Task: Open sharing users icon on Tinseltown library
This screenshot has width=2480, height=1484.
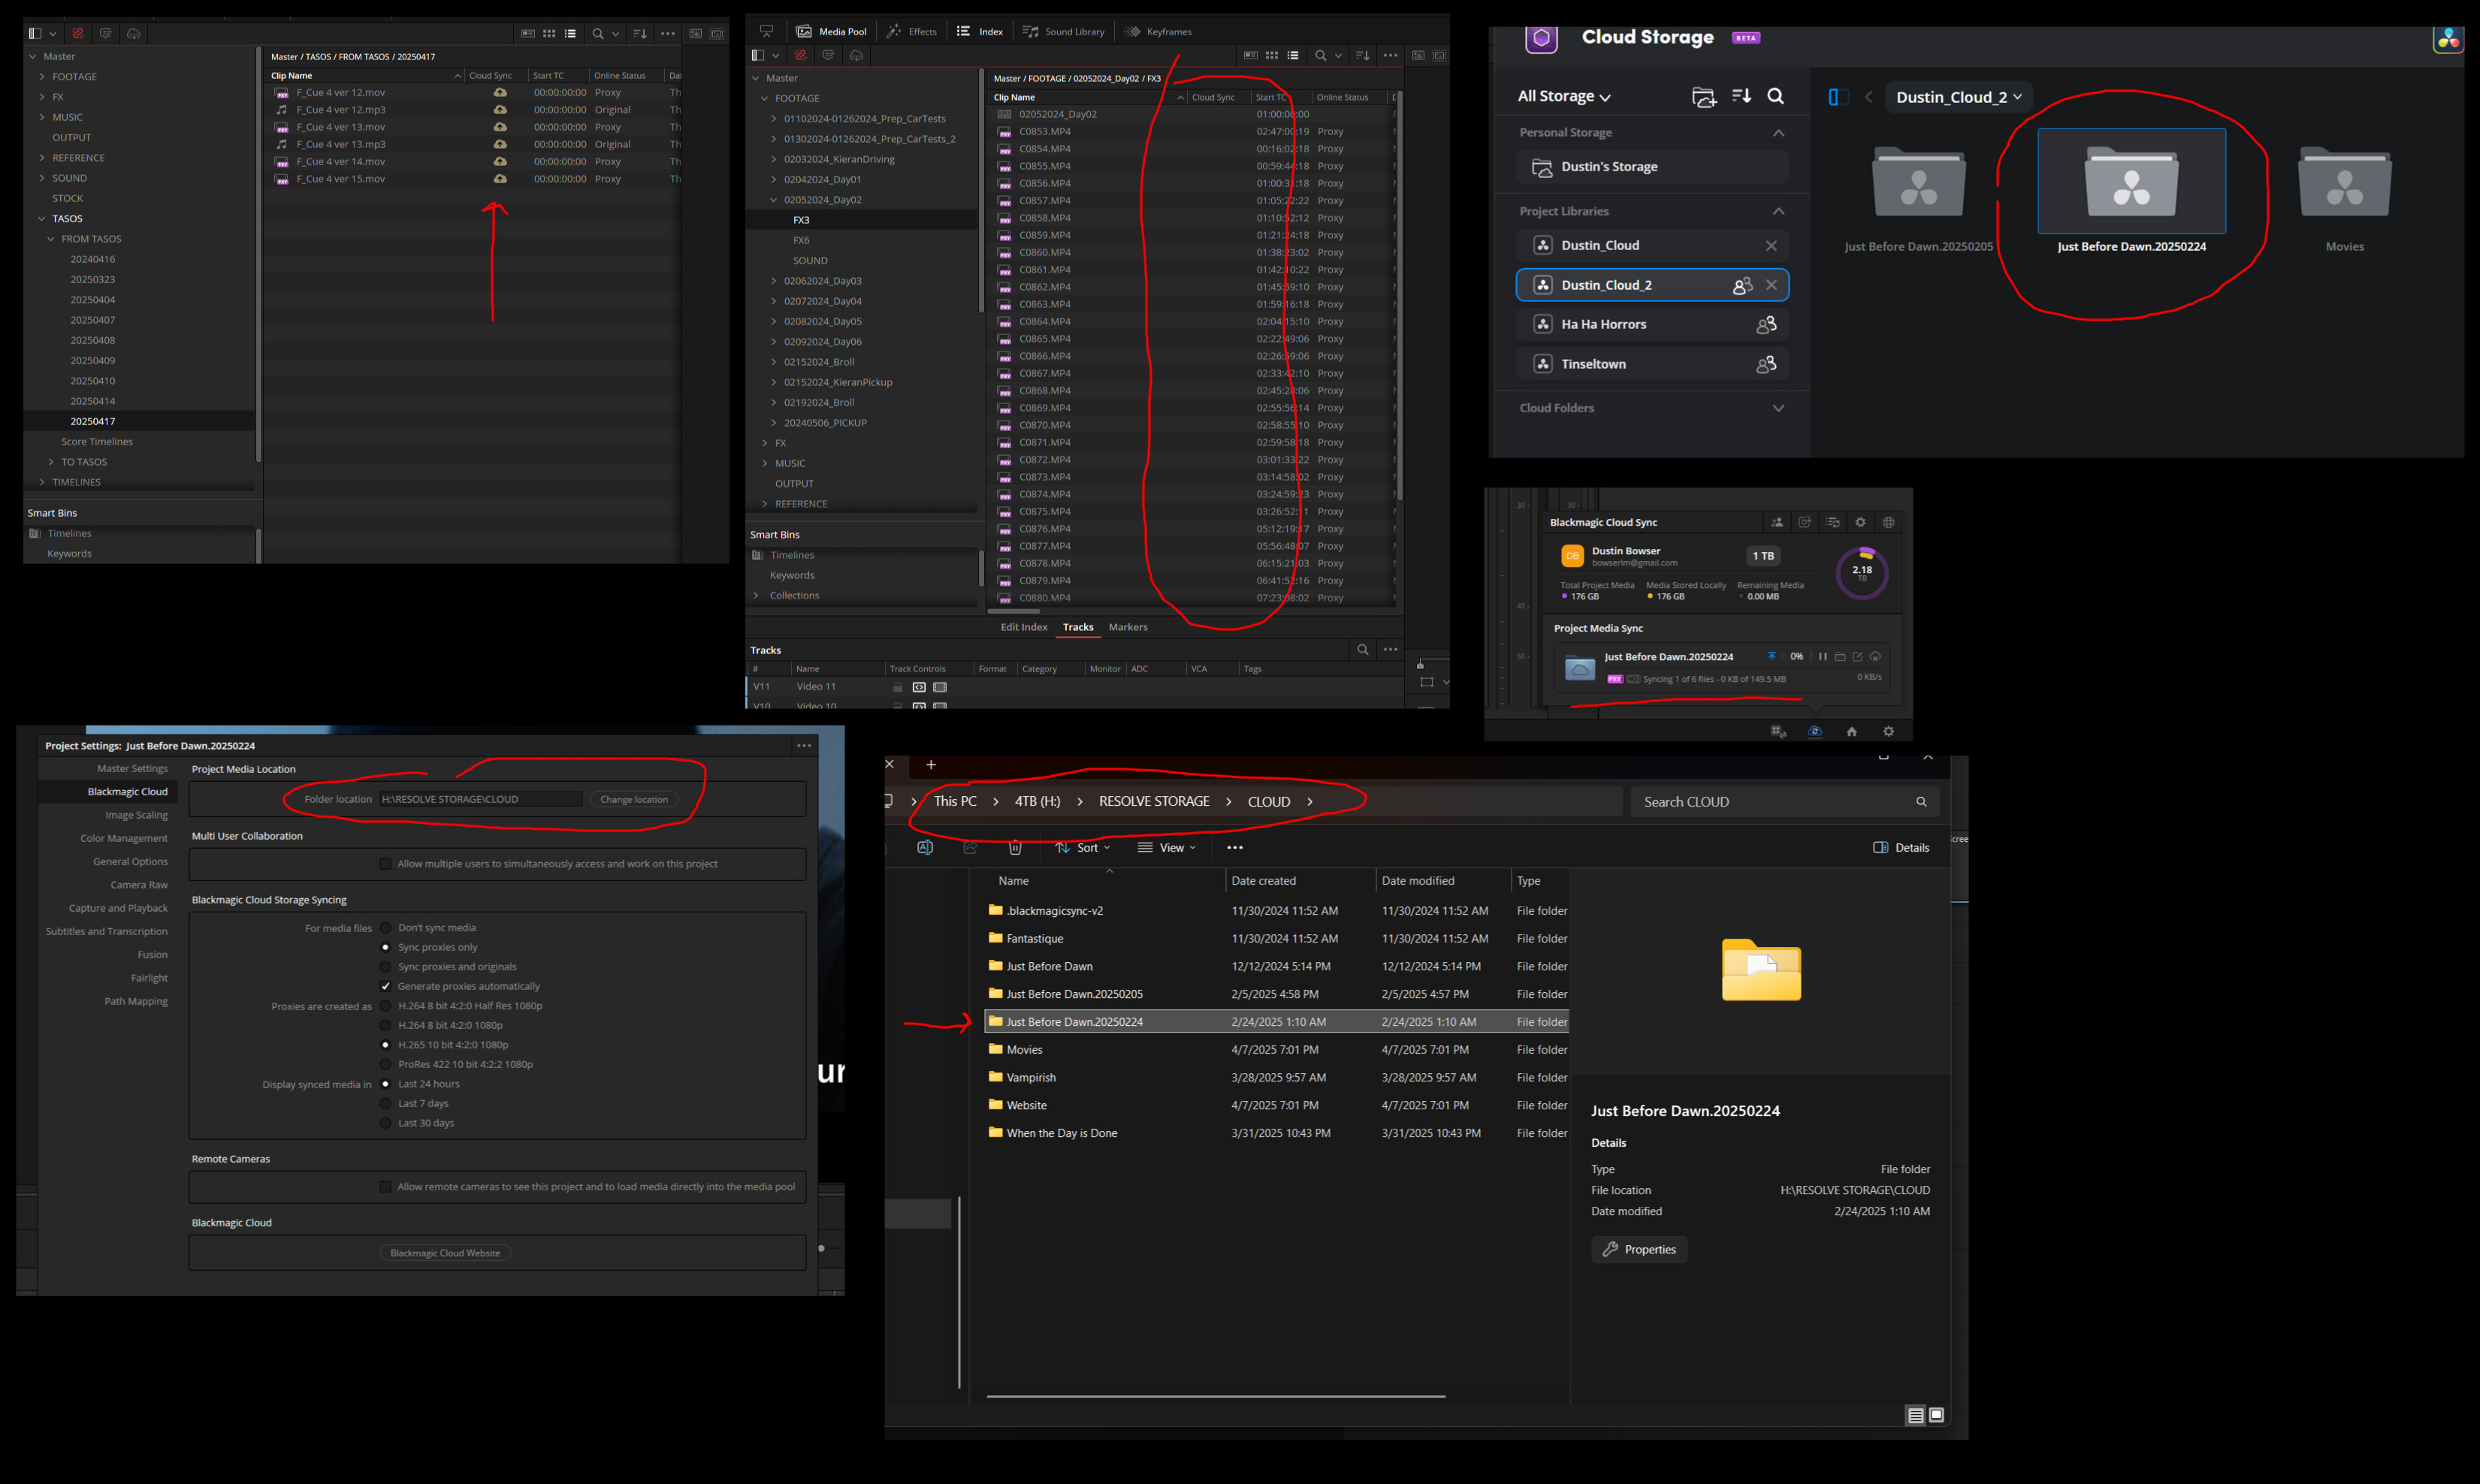Action: pyautogui.click(x=1767, y=364)
